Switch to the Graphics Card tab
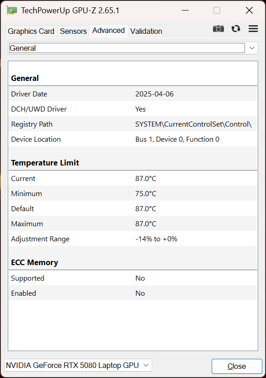266x378 pixels. point(31,31)
